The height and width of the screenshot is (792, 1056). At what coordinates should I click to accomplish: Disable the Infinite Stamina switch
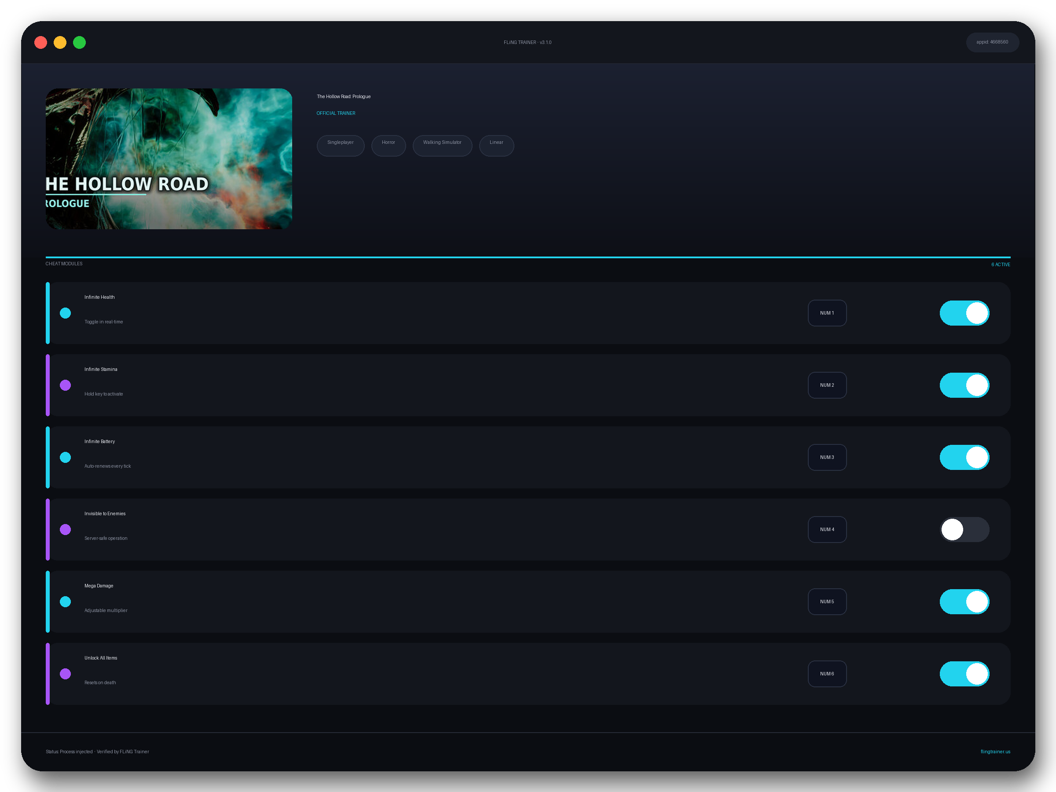964,385
